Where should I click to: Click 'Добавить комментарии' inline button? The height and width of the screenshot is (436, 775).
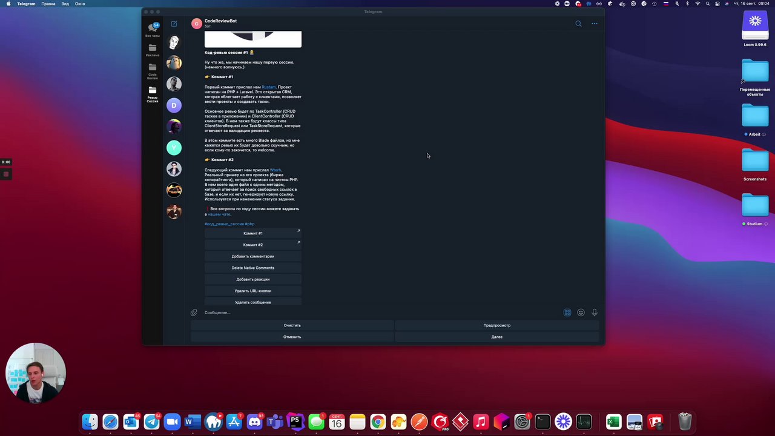[x=252, y=256]
